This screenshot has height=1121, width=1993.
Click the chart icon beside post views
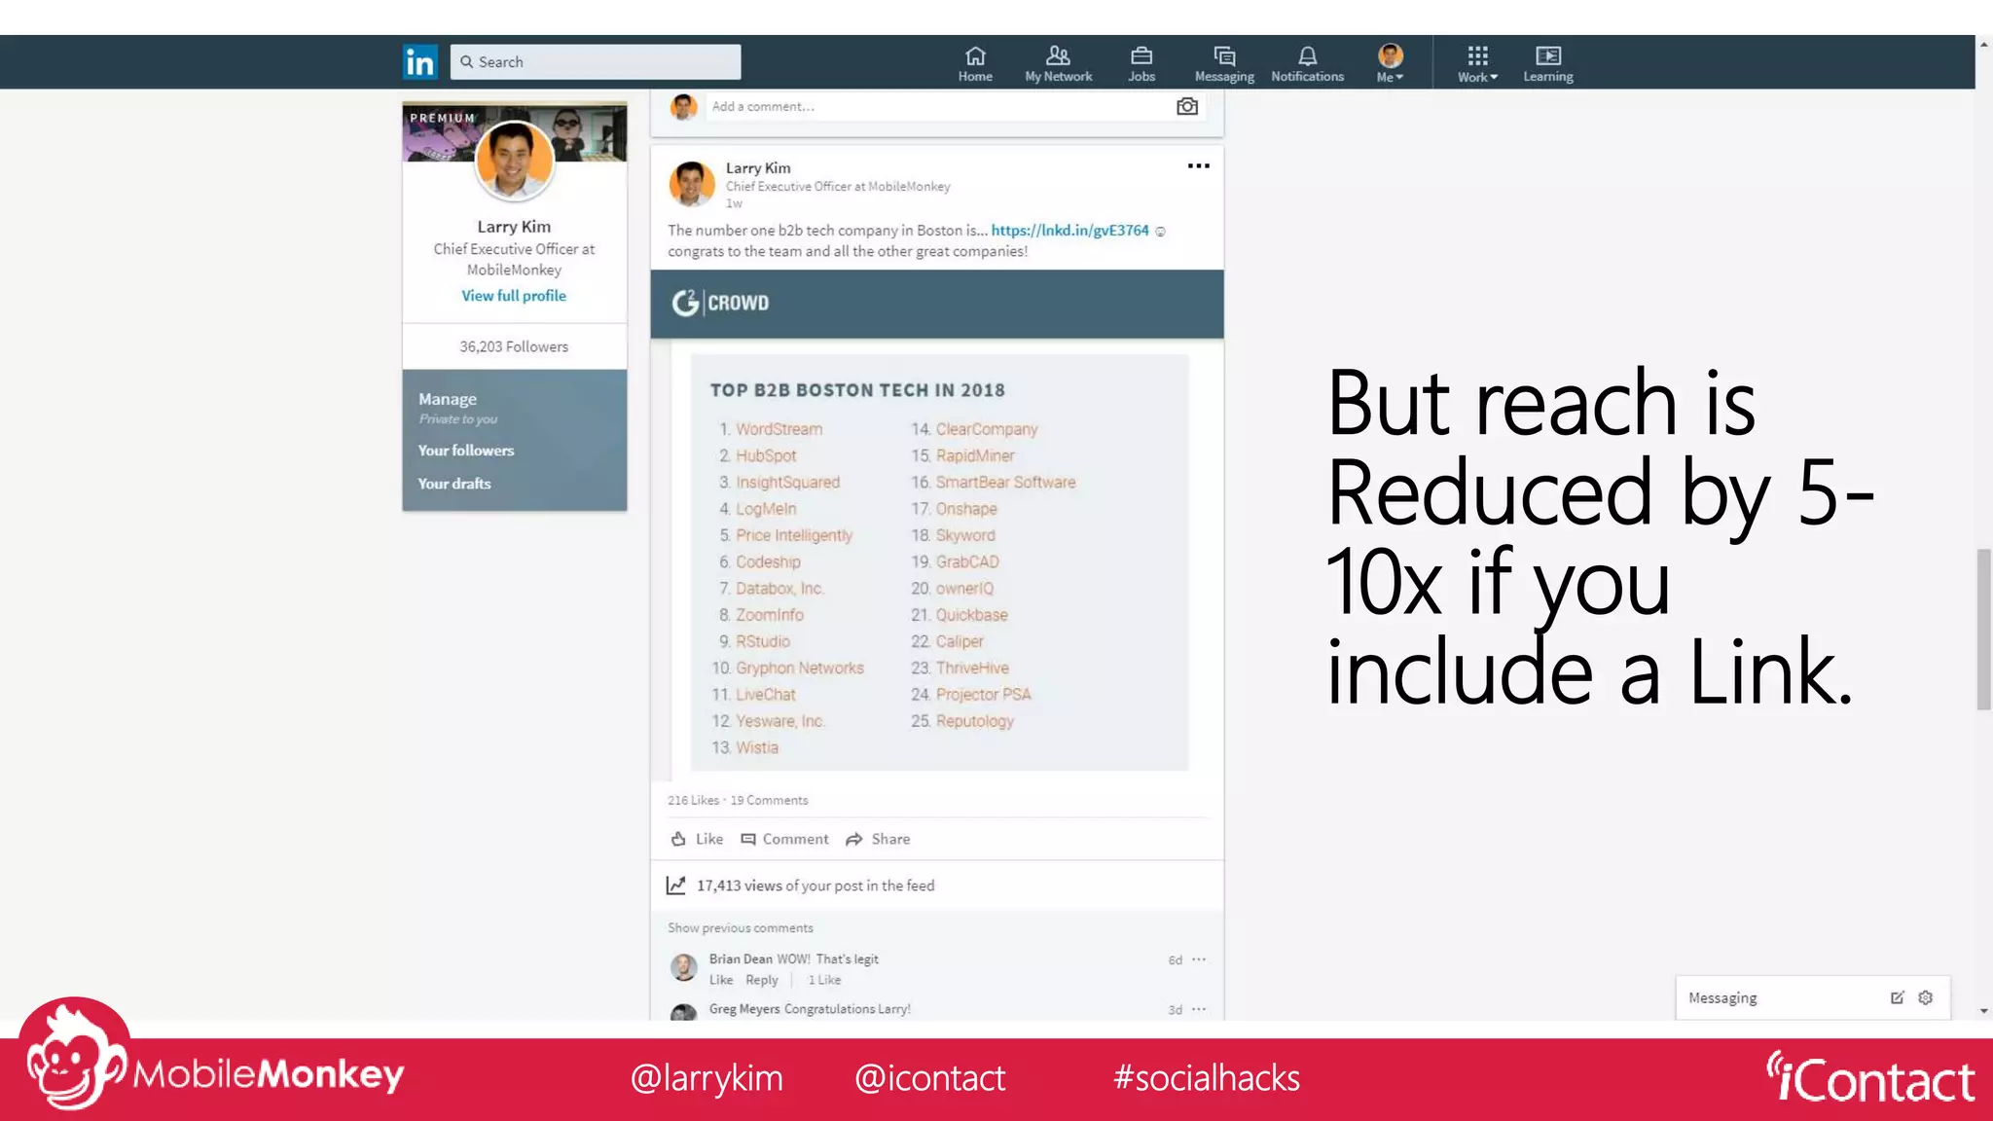(676, 886)
